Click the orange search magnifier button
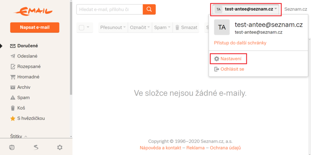The height and width of the screenshot is (155, 311). pos(149,9)
